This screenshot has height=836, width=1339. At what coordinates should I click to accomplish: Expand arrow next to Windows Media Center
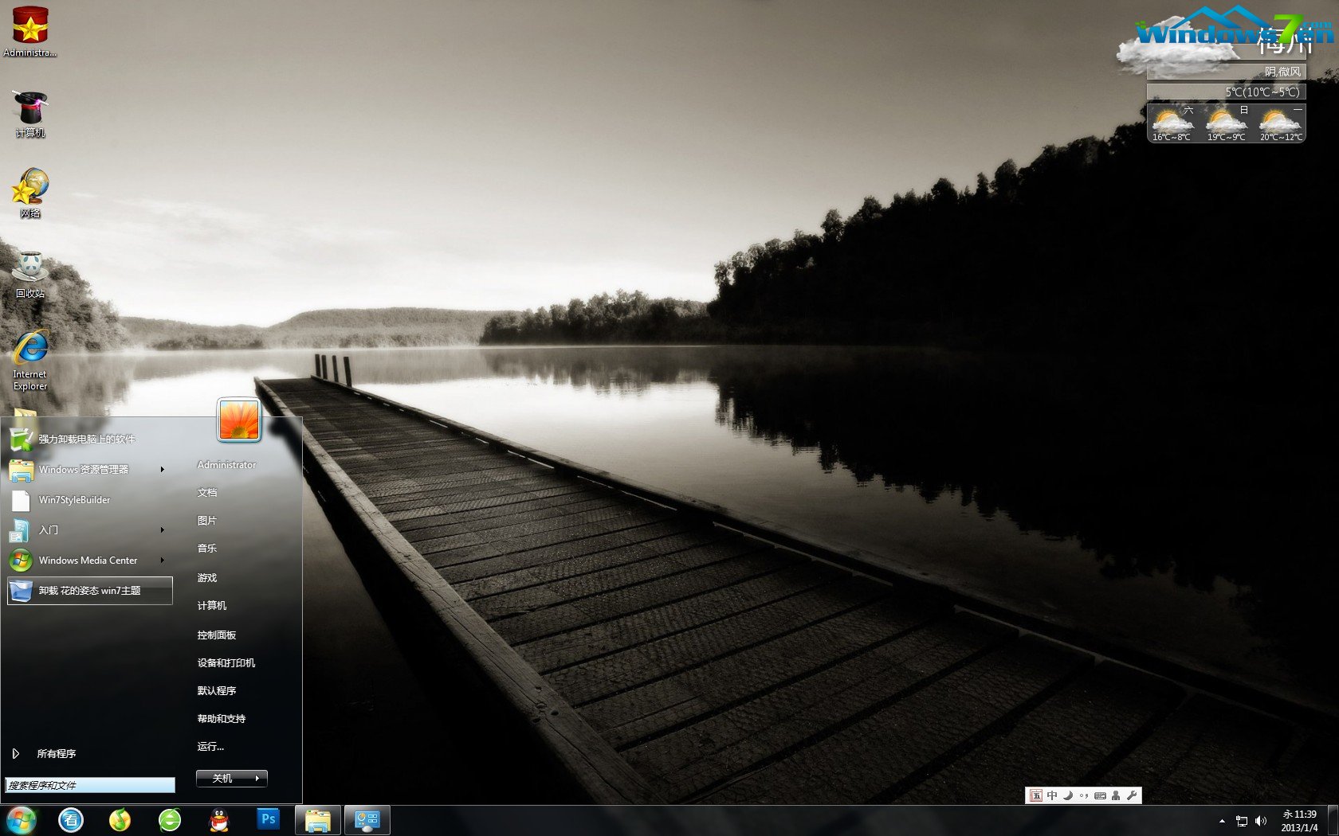(163, 561)
